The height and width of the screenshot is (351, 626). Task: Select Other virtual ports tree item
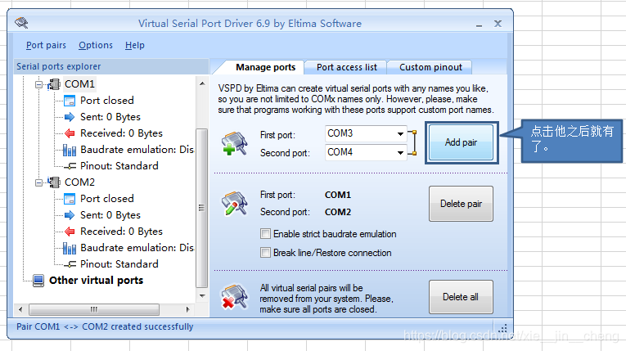click(x=96, y=281)
